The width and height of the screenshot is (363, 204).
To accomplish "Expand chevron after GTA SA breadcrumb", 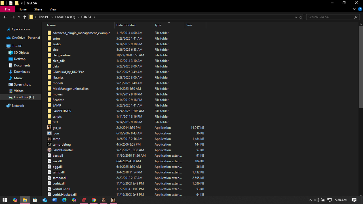I will coord(94,17).
